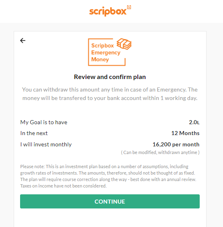Screen dimensions: 223x227
Task: Click the 1 working day text line
Action: coord(110,98)
